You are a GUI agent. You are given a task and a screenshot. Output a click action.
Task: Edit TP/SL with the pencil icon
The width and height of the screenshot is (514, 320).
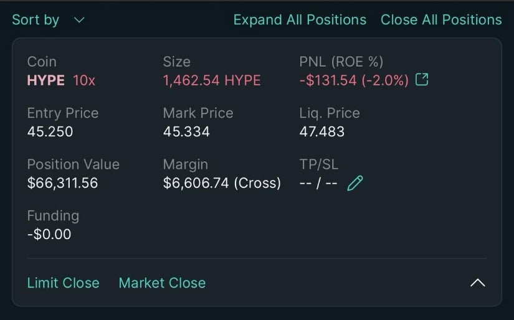[355, 183]
